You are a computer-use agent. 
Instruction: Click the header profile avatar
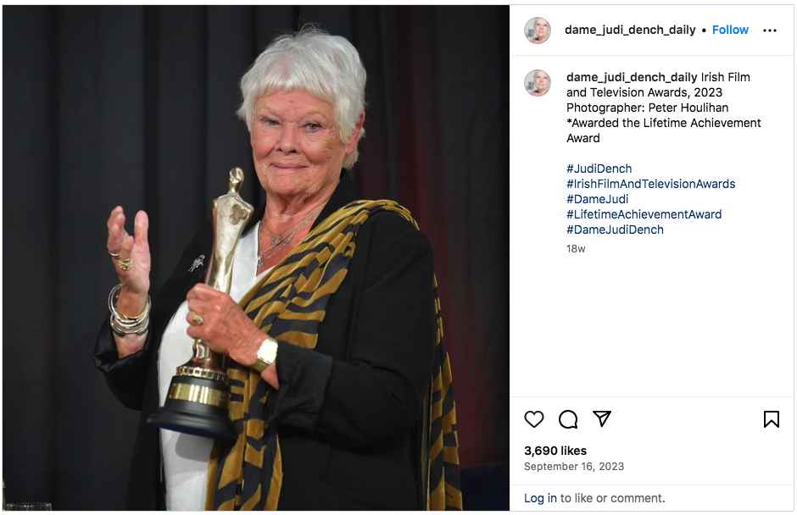click(538, 30)
